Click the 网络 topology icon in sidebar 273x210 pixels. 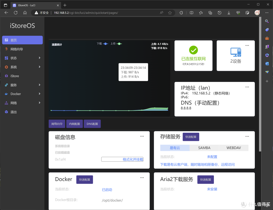pyautogui.click(x=6, y=103)
